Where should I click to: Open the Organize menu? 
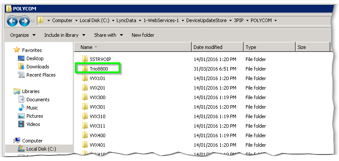[x=23, y=35]
